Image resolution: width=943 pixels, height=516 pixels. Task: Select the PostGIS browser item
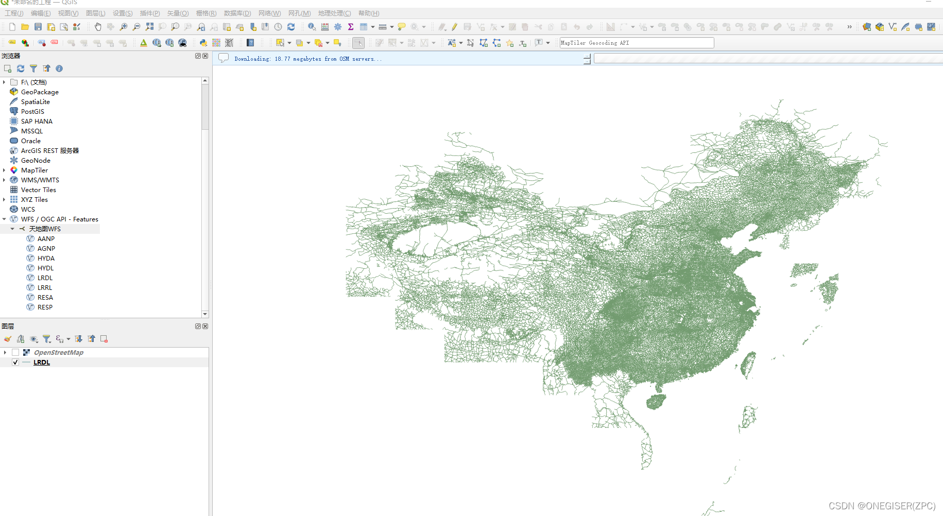(32, 112)
